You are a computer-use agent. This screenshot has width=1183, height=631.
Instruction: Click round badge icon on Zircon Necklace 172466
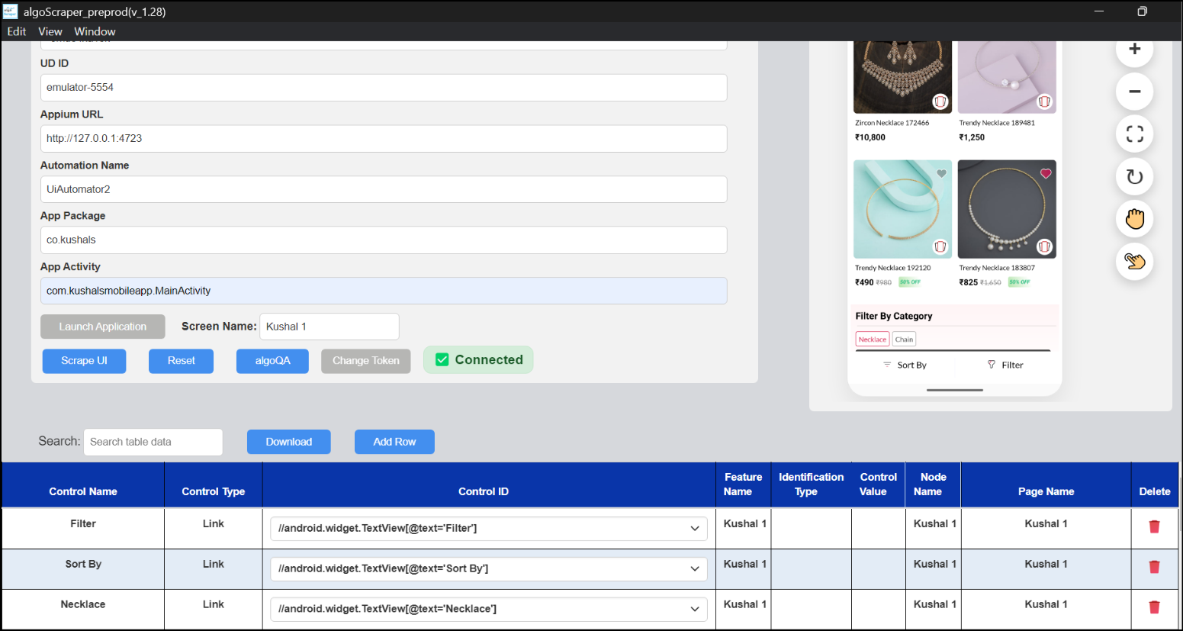click(940, 101)
